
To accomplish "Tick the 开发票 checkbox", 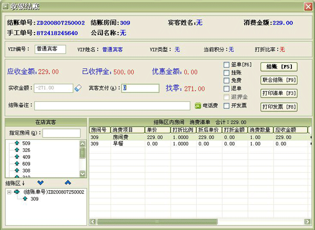I will pyautogui.click(x=226, y=105).
